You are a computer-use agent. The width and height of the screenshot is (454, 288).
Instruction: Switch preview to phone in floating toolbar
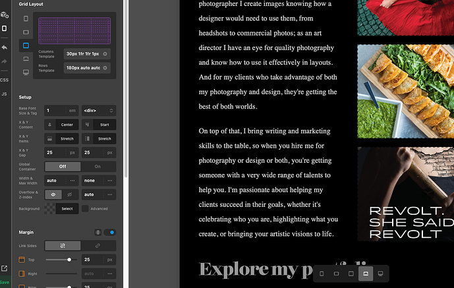[322, 274]
